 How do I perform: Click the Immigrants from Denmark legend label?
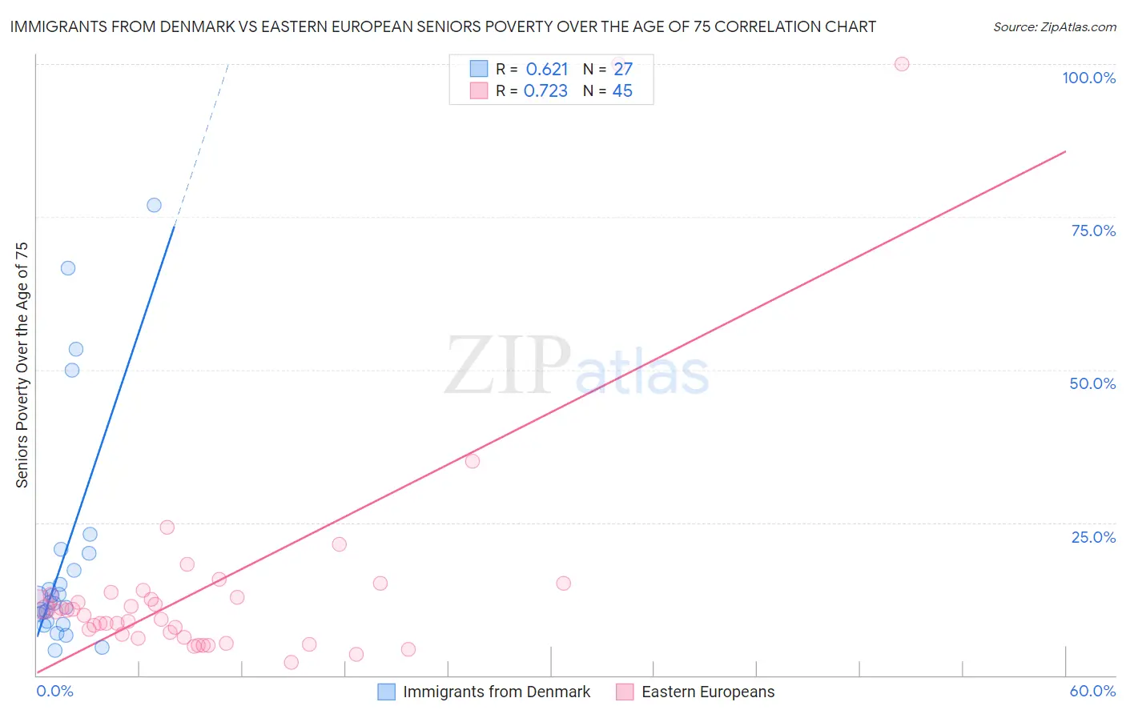pos(497,692)
